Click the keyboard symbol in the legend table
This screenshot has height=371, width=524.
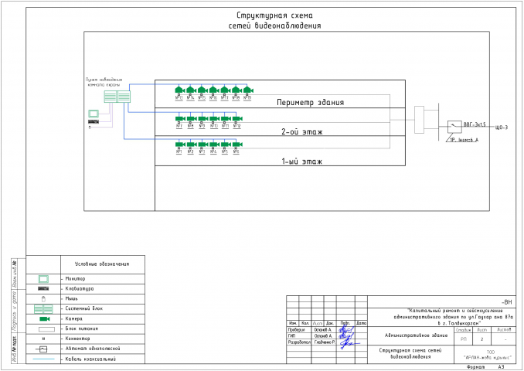pyautogui.click(x=43, y=288)
